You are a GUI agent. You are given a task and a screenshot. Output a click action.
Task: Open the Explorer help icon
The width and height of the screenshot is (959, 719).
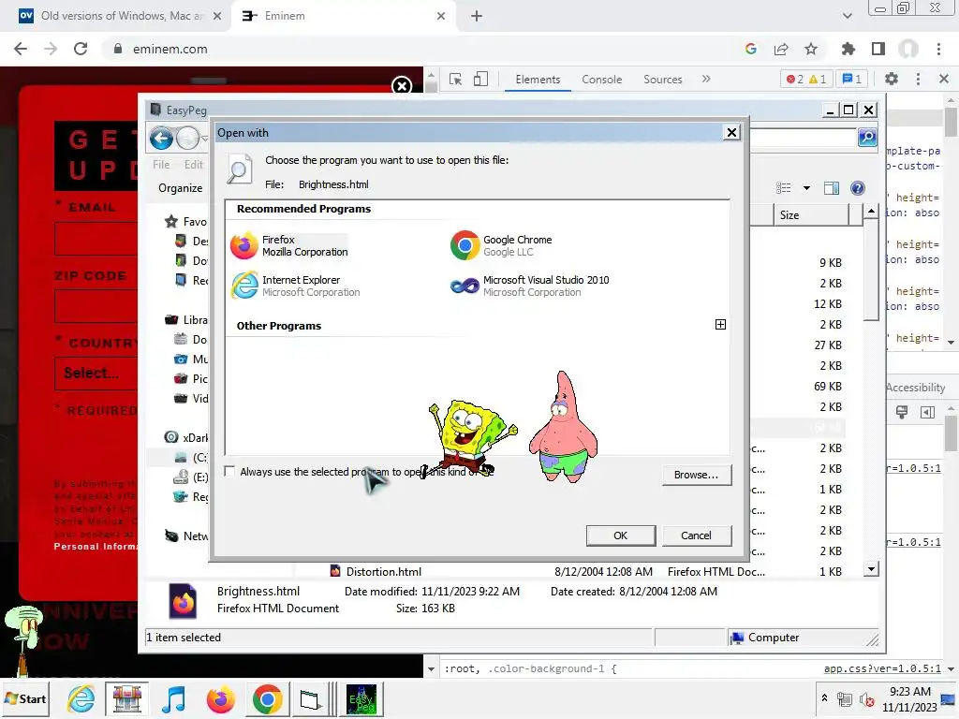point(858,188)
